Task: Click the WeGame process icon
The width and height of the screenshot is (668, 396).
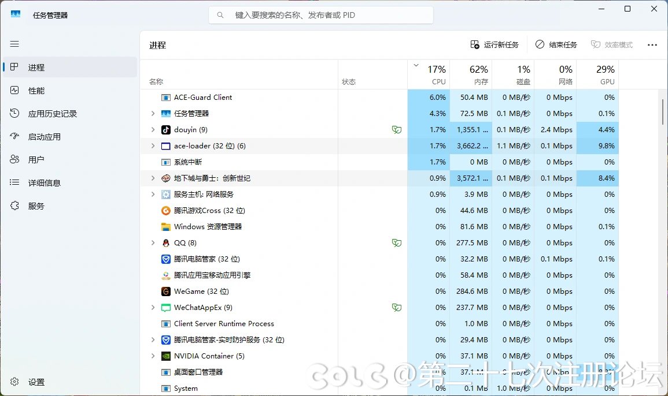Action: [166, 292]
